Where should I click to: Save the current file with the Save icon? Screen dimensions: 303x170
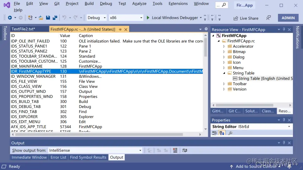click(48, 18)
